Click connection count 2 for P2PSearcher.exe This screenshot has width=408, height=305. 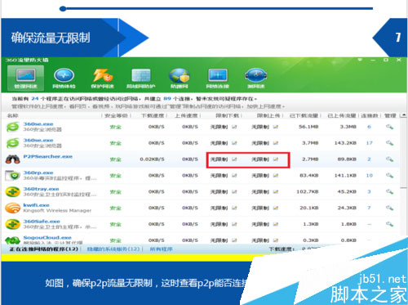pos(369,159)
